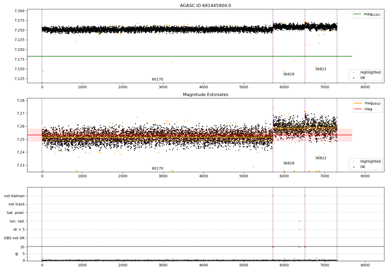Click the 'Sat. pixel.' row label

[x=16, y=213]
